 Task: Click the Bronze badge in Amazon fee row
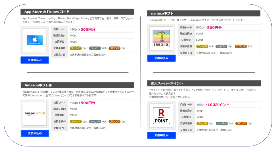pos(114,121)
